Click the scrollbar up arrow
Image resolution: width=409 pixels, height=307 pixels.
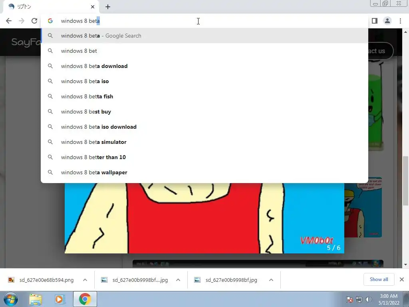click(405, 32)
